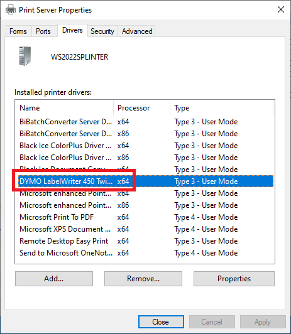Sort drivers by Processor column header
Image resolution: width=291 pixels, height=334 pixels.
pos(142,108)
